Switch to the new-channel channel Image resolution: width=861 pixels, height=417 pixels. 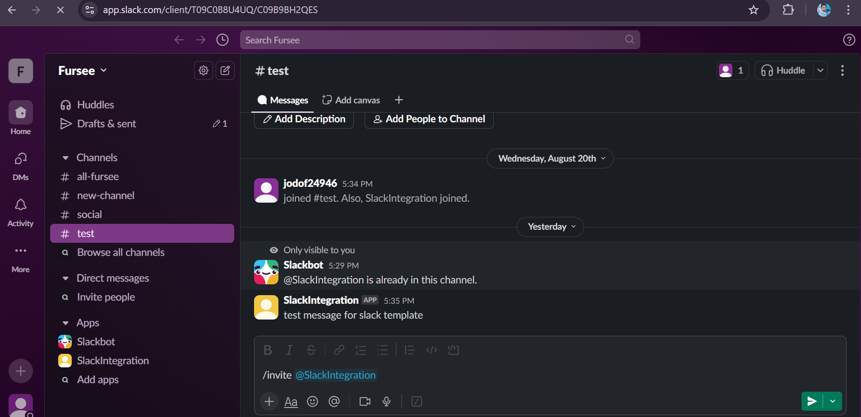point(142,195)
